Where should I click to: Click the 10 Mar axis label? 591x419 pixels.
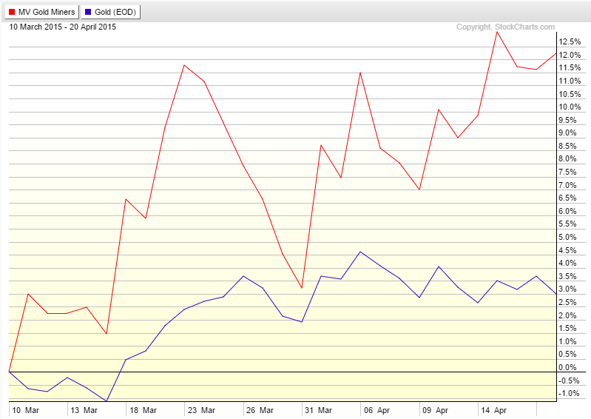point(26,410)
